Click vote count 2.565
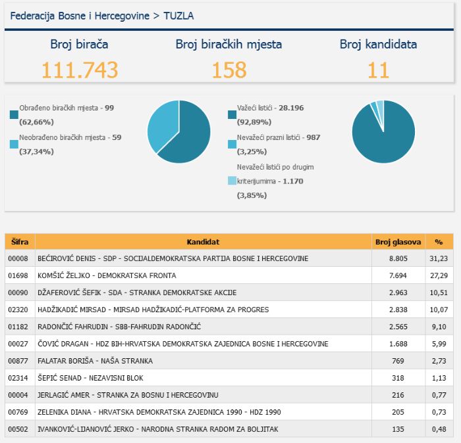The height and width of the screenshot is (443, 461). [398, 327]
